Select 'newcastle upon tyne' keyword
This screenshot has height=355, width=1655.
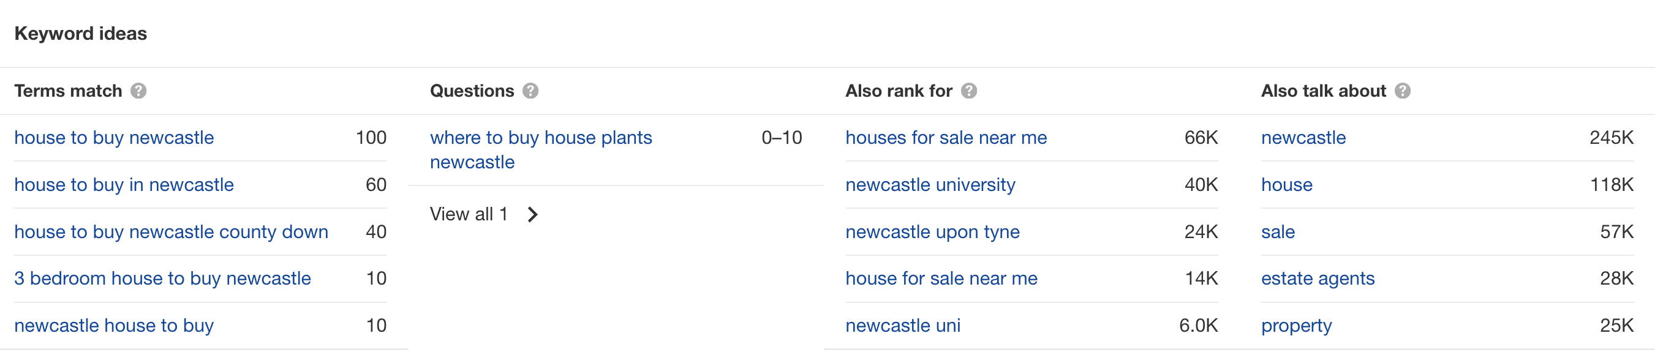pos(932,232)
